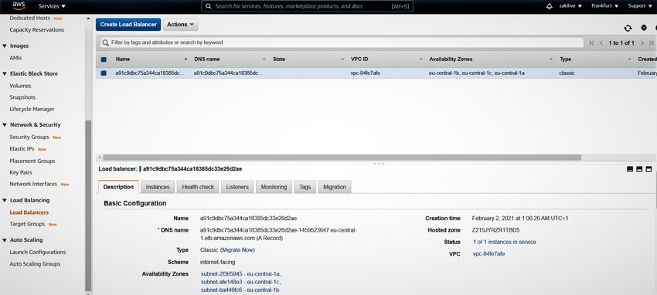Open Target Groups in sidebar

point(27,224)
